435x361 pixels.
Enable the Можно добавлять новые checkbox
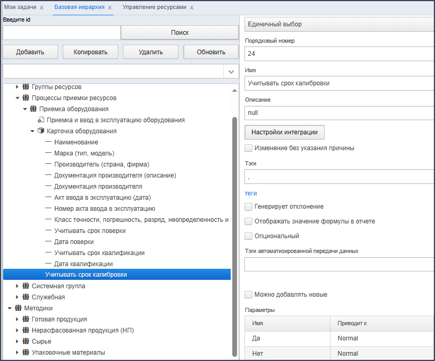tap(248, 295)
